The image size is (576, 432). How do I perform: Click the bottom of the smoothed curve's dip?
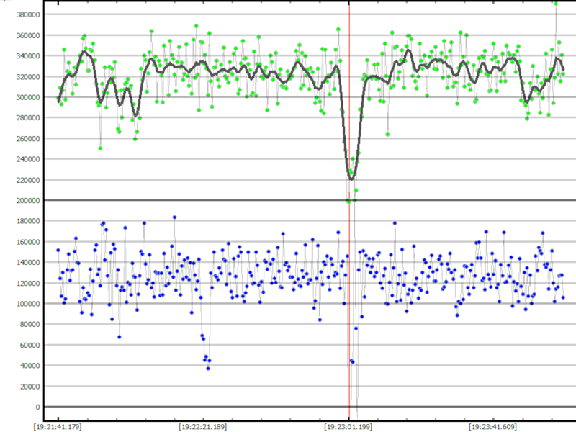pyautogui.click(x=351, y=178)
